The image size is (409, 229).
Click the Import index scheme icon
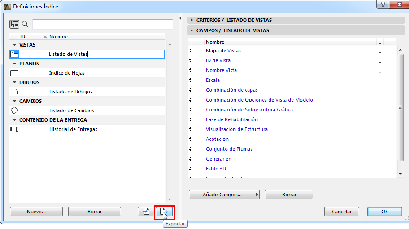coord(146,212)
